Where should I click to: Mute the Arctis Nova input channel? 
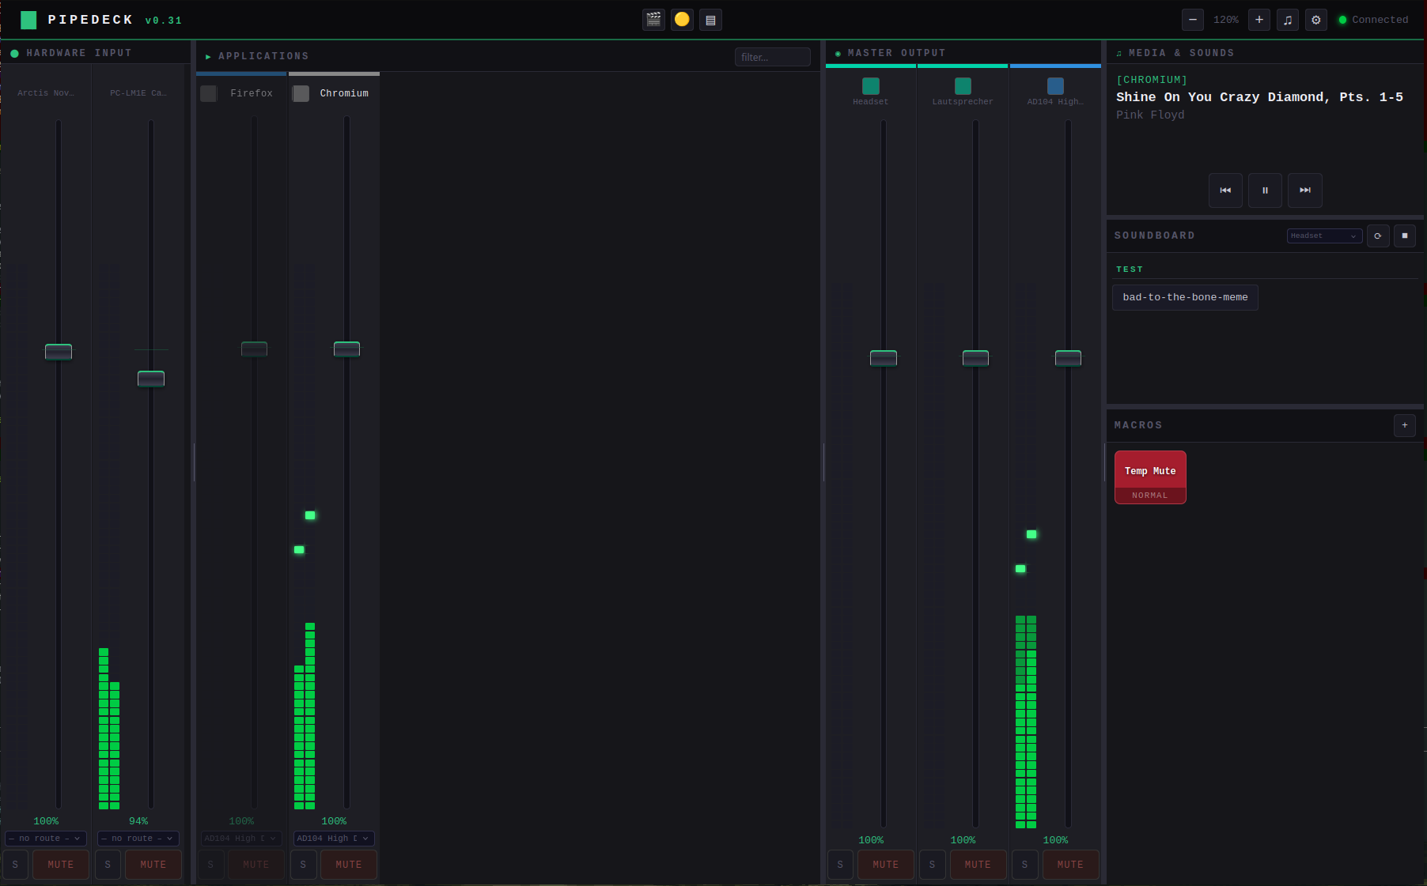(x=61, y=865)
